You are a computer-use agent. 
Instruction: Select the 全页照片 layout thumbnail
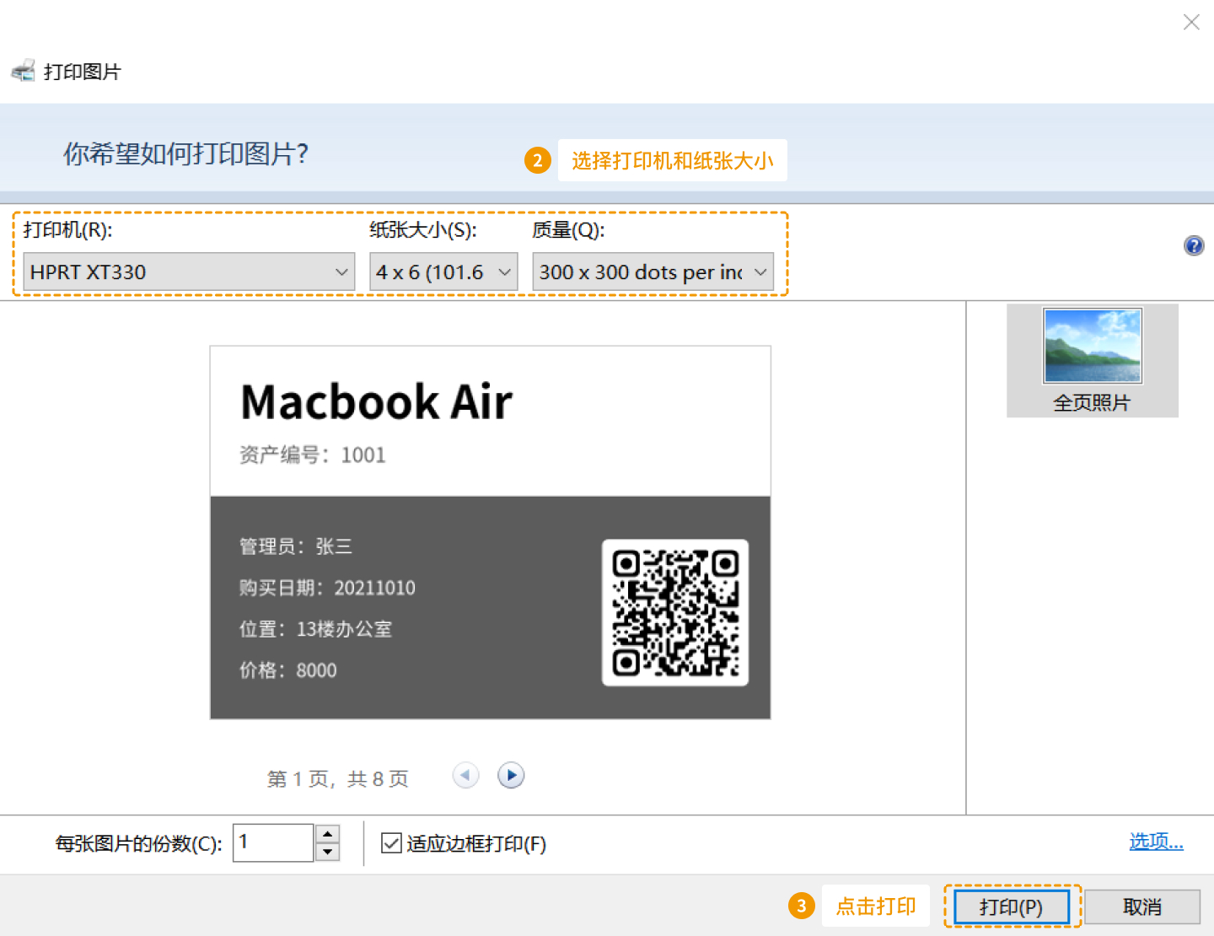point(1093,360)
